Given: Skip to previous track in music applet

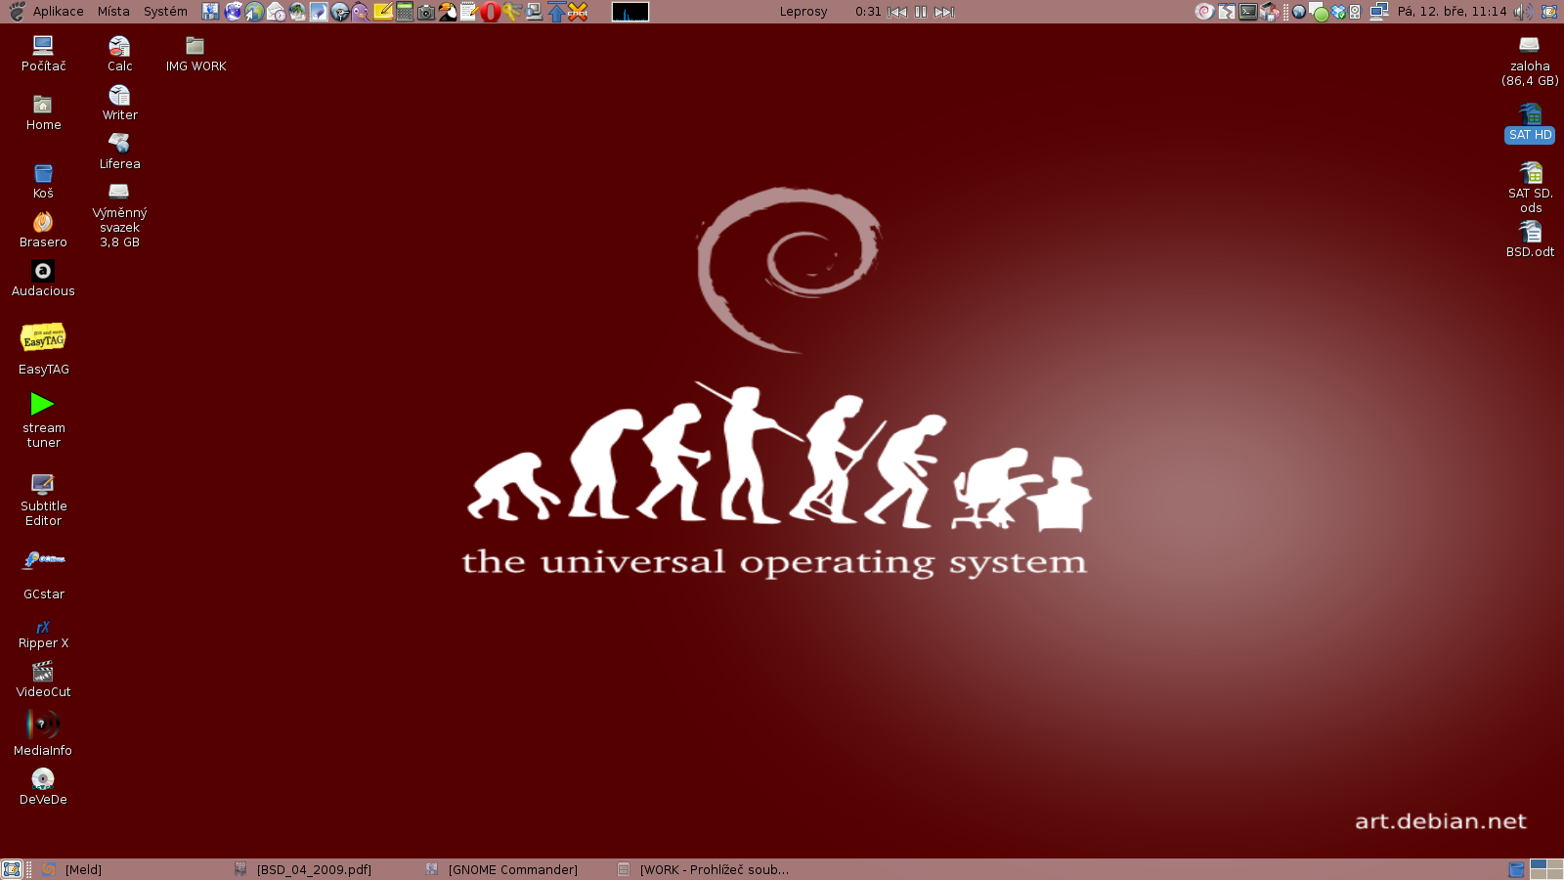Looking at the screenshot, I should [897, 12].
